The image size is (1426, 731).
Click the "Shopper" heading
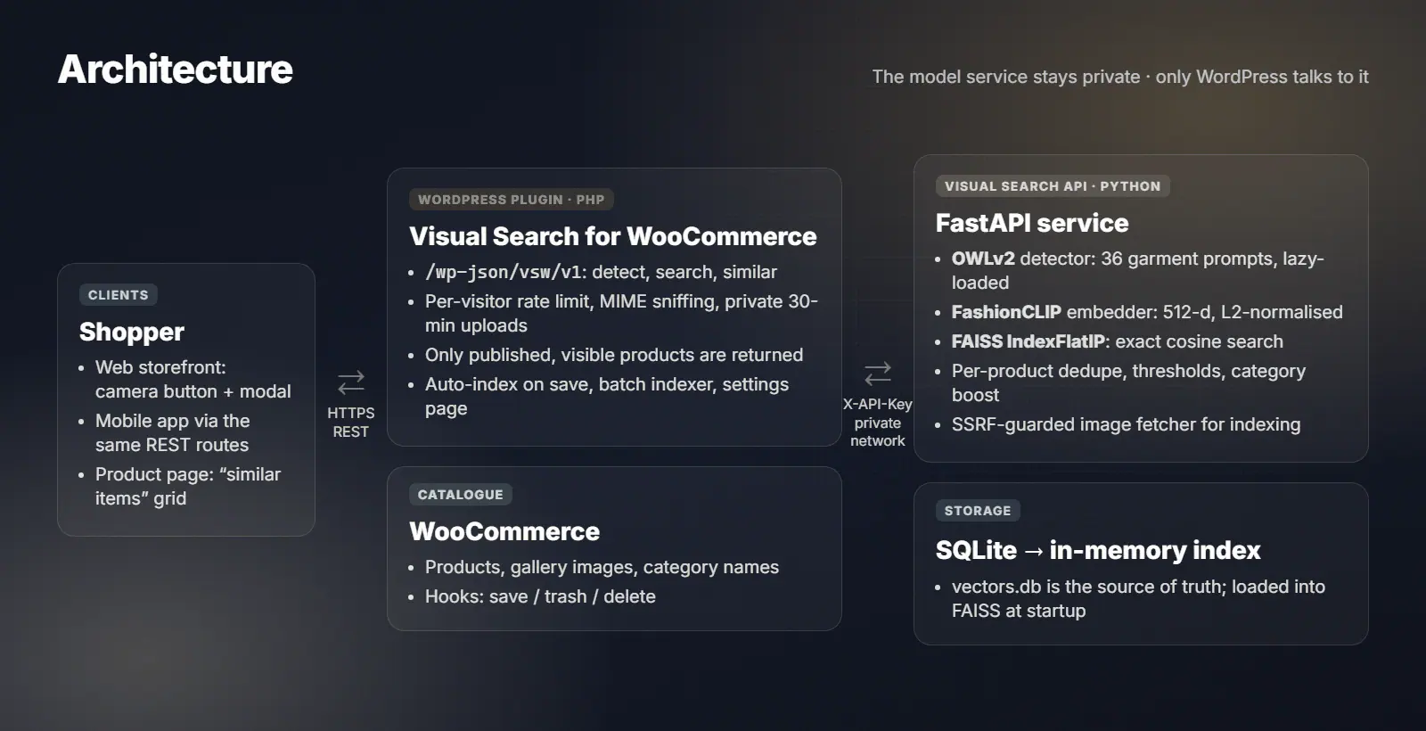point(132,332)
